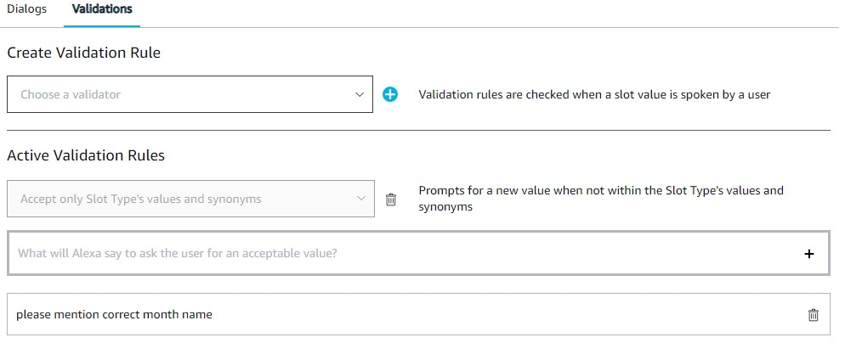Select the Choose a validator combo box
Image resolution: width=845 pixels, height=343 pixels.
pos(190,94)
